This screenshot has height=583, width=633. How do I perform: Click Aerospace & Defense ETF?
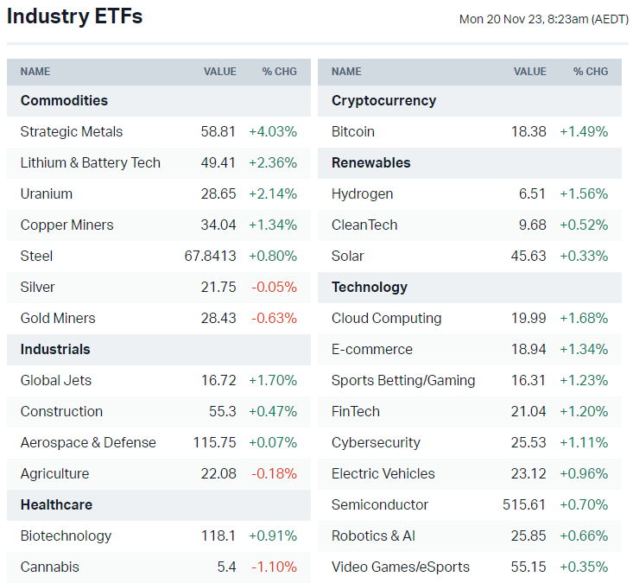point(88,443)
